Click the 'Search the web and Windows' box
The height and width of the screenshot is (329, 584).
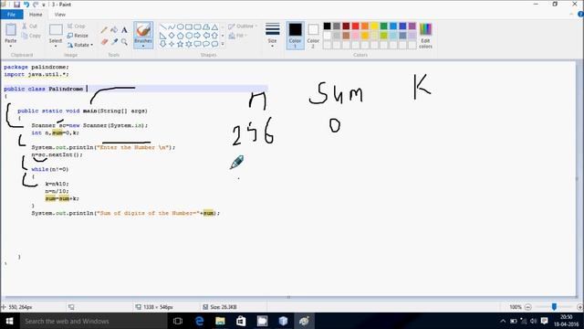tap(93, 321)
